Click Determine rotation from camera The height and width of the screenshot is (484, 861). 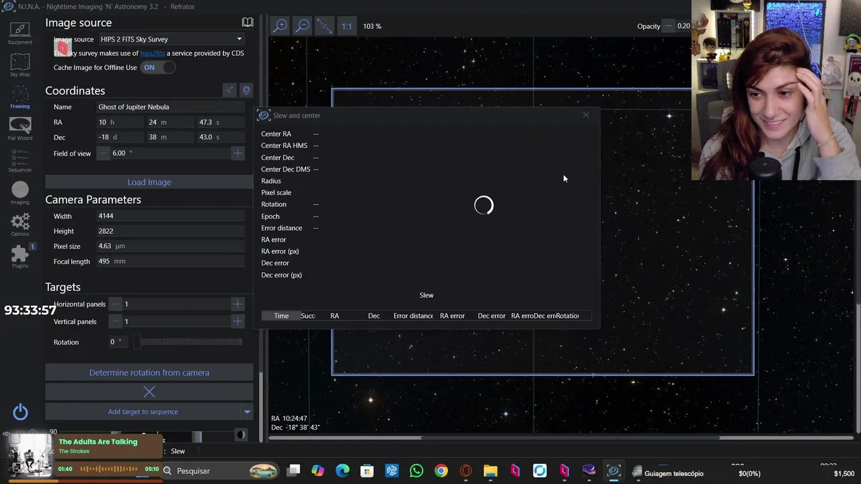click(x=149, y=372)
